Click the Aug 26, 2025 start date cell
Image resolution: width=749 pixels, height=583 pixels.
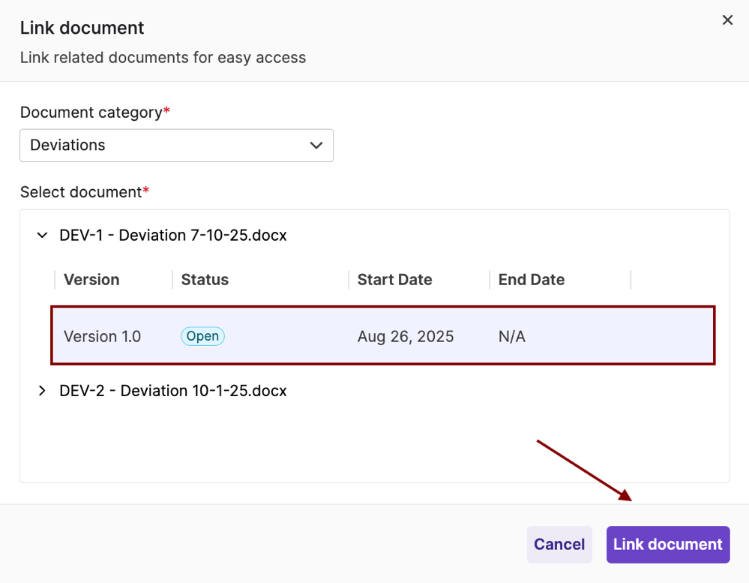405,336
